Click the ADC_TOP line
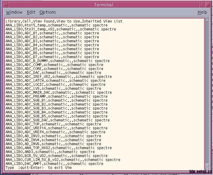213x175 pixels. (x=53, y=124)
